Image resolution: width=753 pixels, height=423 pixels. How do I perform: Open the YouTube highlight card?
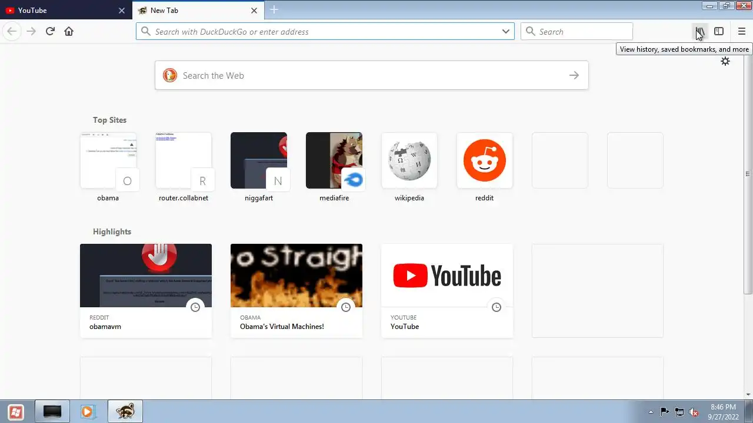[447, 291]
